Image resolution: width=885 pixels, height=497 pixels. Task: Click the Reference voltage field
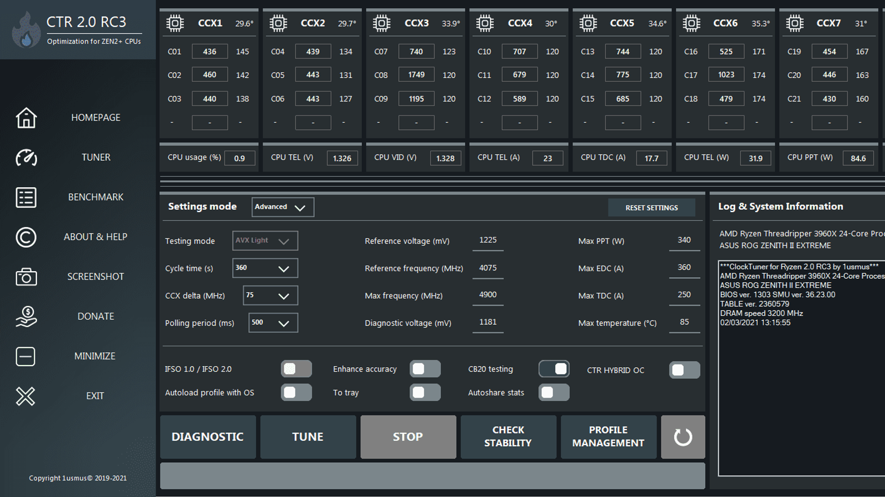488,241
